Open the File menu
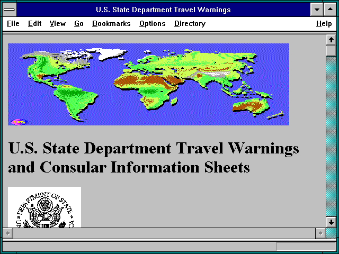Screen dimensions: 339x254 tap(13, 23)
